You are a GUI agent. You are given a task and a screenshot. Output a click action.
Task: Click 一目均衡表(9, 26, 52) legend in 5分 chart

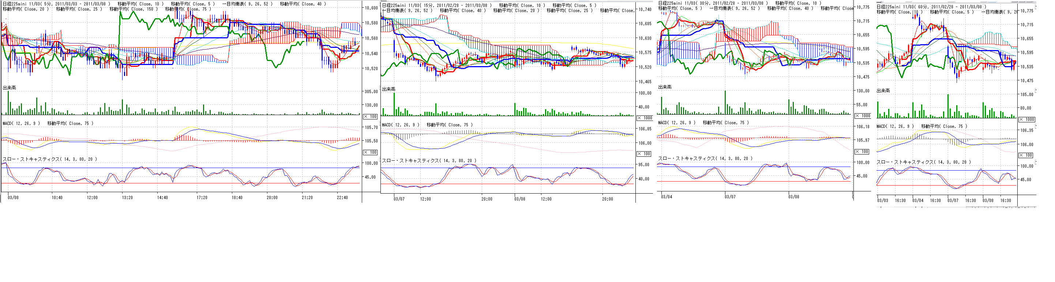pyautogui.click(x=247, y=4)
